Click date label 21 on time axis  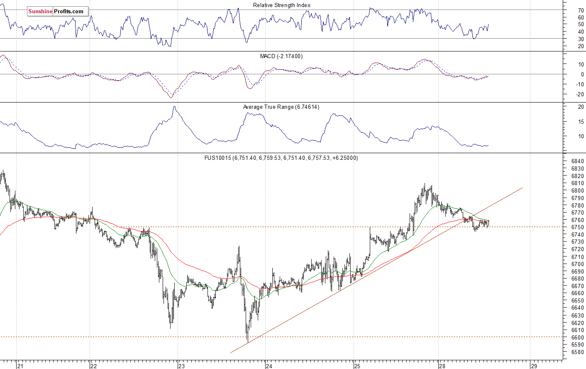coord(20,366)
